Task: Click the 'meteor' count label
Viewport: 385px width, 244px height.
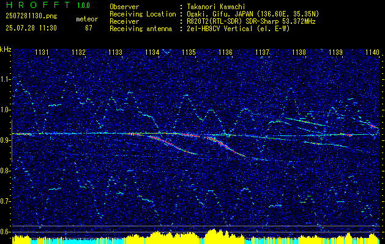Action: pyautogui.click(x=87, y=19)
